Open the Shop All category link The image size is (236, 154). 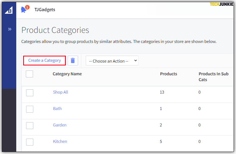click(60, 92)
